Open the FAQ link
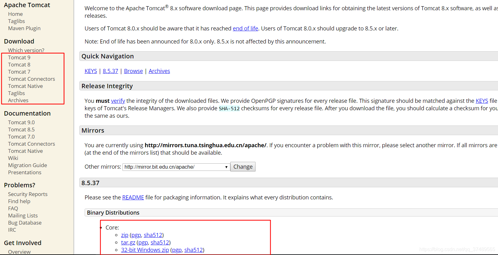Image resolution: width=498 pixels, height=255 pixels. 13,208
